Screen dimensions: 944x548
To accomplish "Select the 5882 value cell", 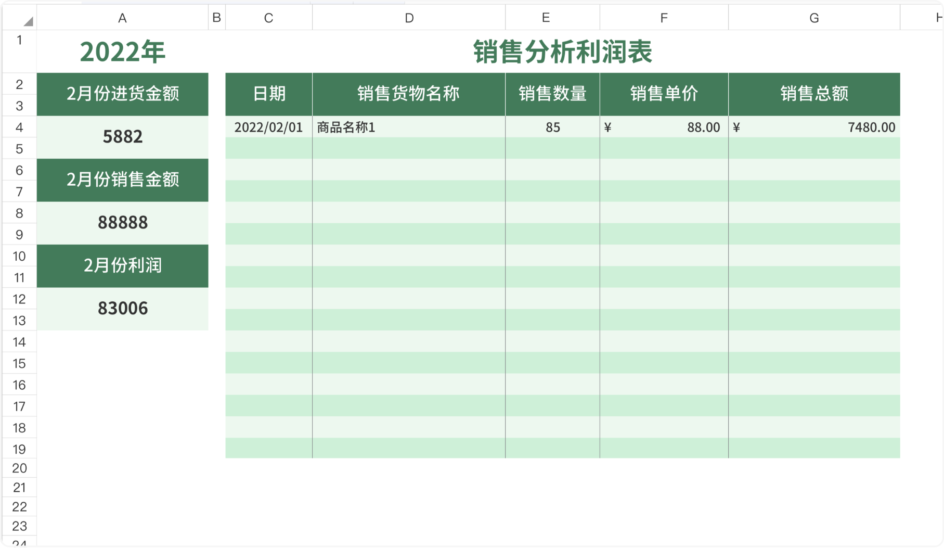I will click(122, 137).
